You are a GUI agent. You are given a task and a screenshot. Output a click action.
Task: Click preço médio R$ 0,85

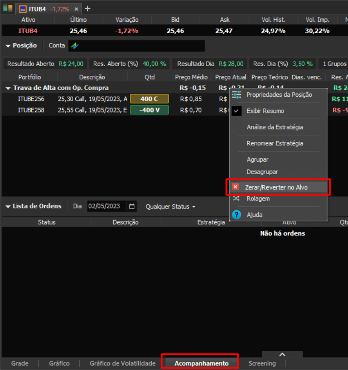point(191,99)
